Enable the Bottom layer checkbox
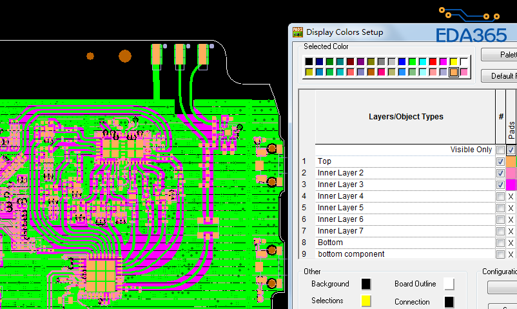 click(500, 243)
